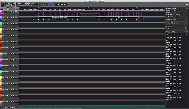Toggle rising edge trigger on Channel 0
This screenshot has width=189, height=109.
click(x=14, y=12)
